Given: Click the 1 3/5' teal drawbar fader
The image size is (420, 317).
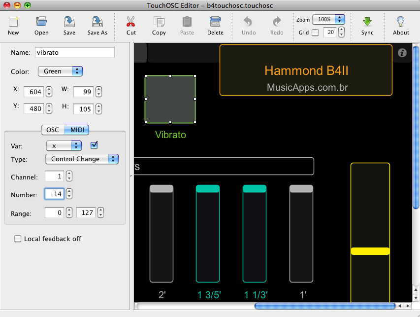Looking at the screenshot, I should [208, 234].
